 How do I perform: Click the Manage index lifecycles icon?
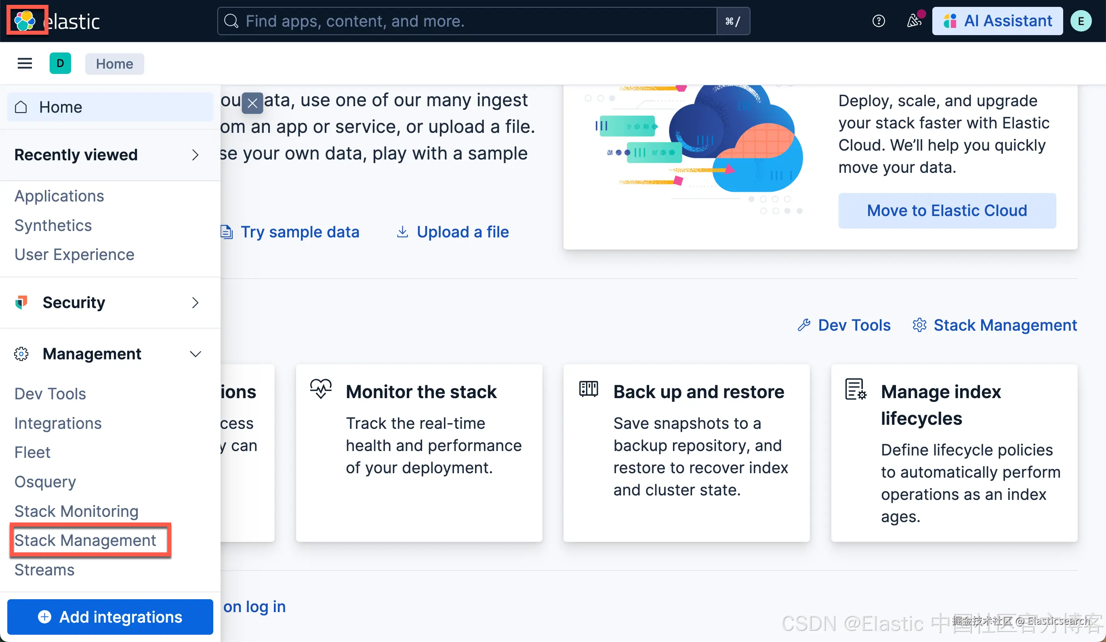click(856, 389)
